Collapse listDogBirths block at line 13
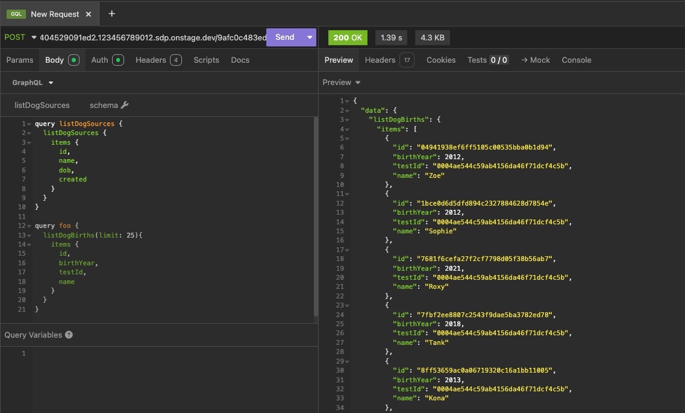 tap(29, 236)
